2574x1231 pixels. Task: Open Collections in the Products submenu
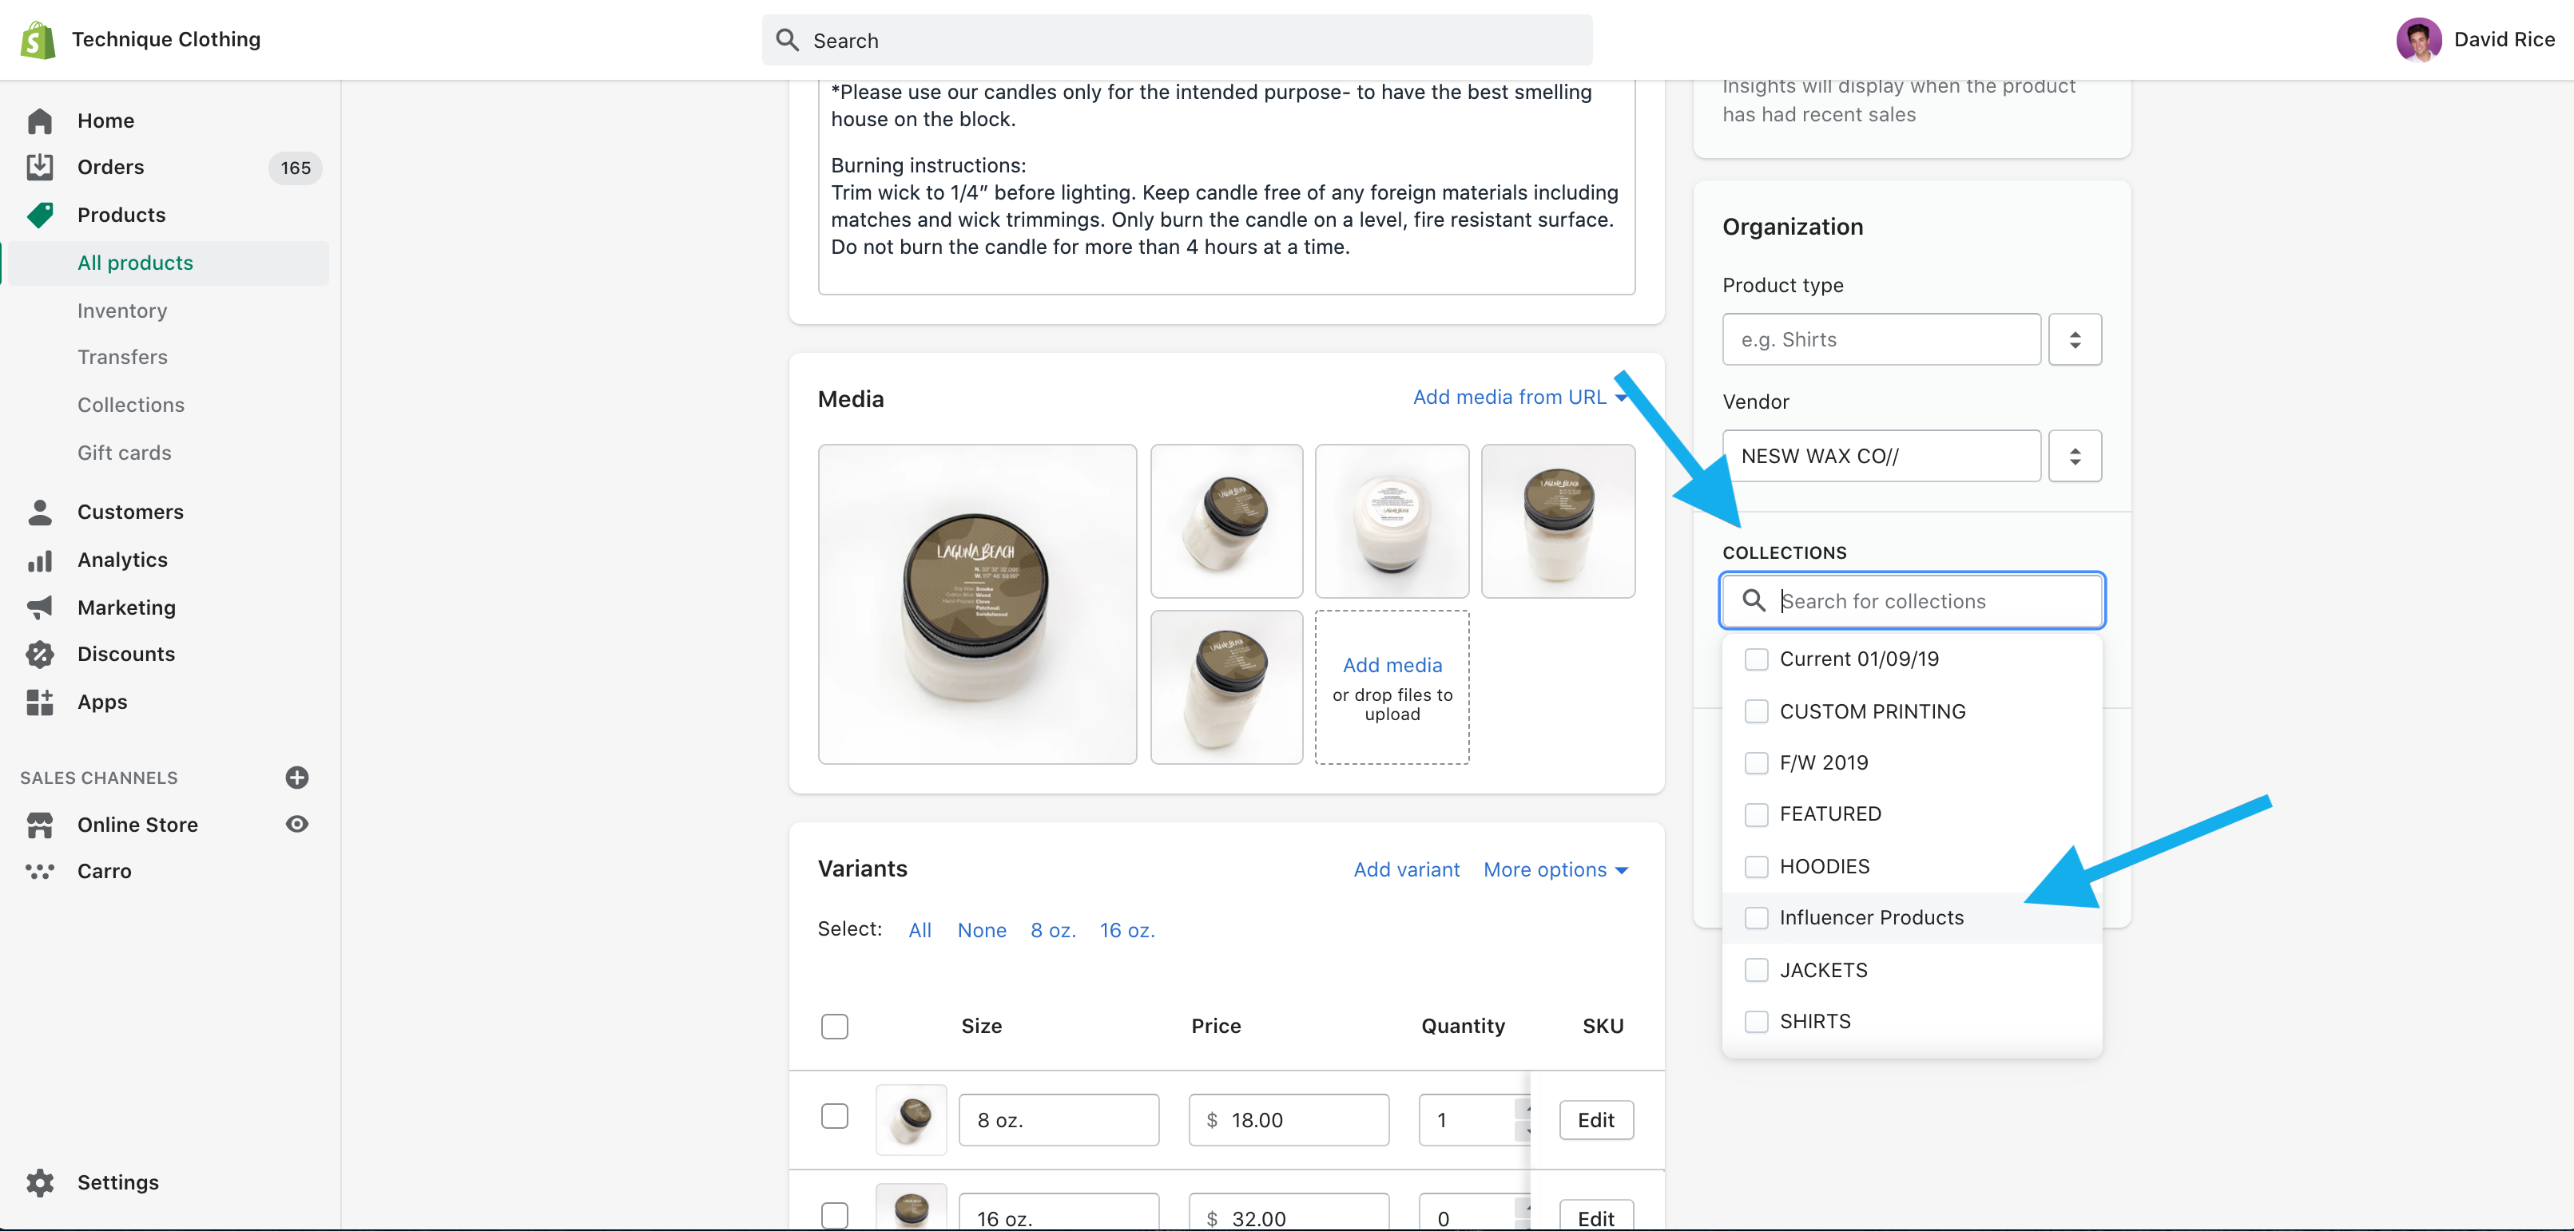[x=131, y=406]
